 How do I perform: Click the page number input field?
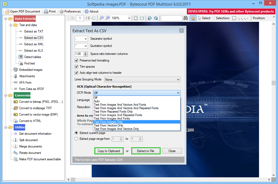click(x=80, y=18)
